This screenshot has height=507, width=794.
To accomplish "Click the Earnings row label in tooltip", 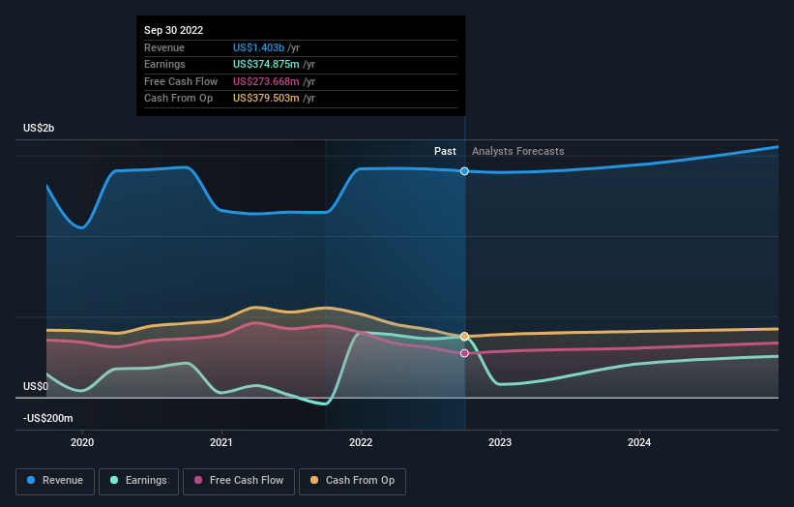I will tap(164, 64).
